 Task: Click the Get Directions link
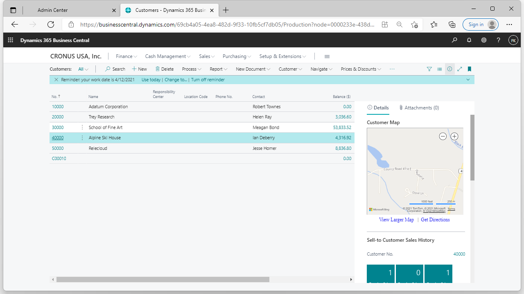[x=435, y=220]
